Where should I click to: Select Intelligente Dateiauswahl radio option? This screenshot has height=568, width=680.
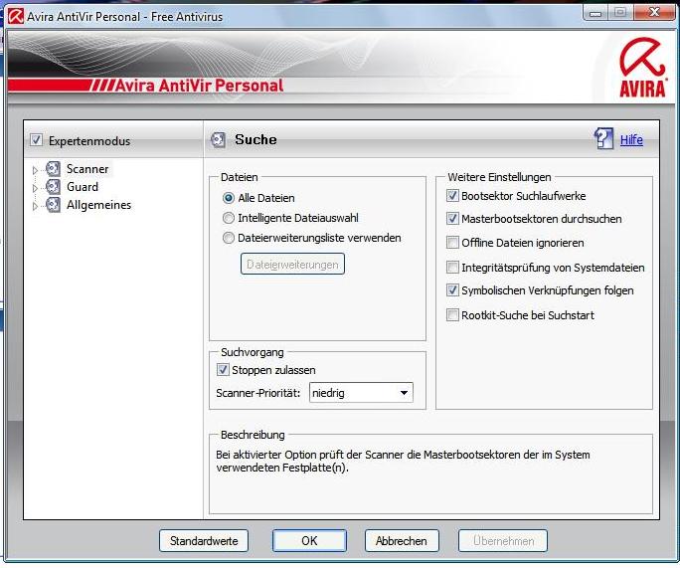pyautogui.click(x=228, y=218)
